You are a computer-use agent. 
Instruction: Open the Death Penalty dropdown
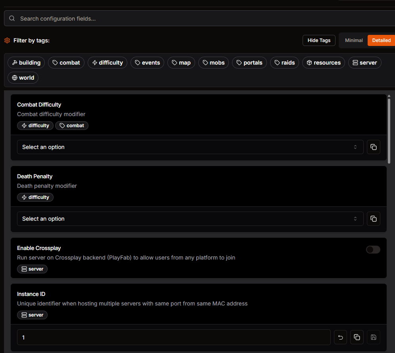(x=190, y=218)
